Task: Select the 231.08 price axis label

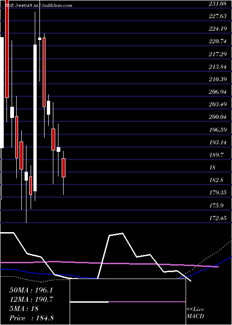Action: (x=218, y=3)
